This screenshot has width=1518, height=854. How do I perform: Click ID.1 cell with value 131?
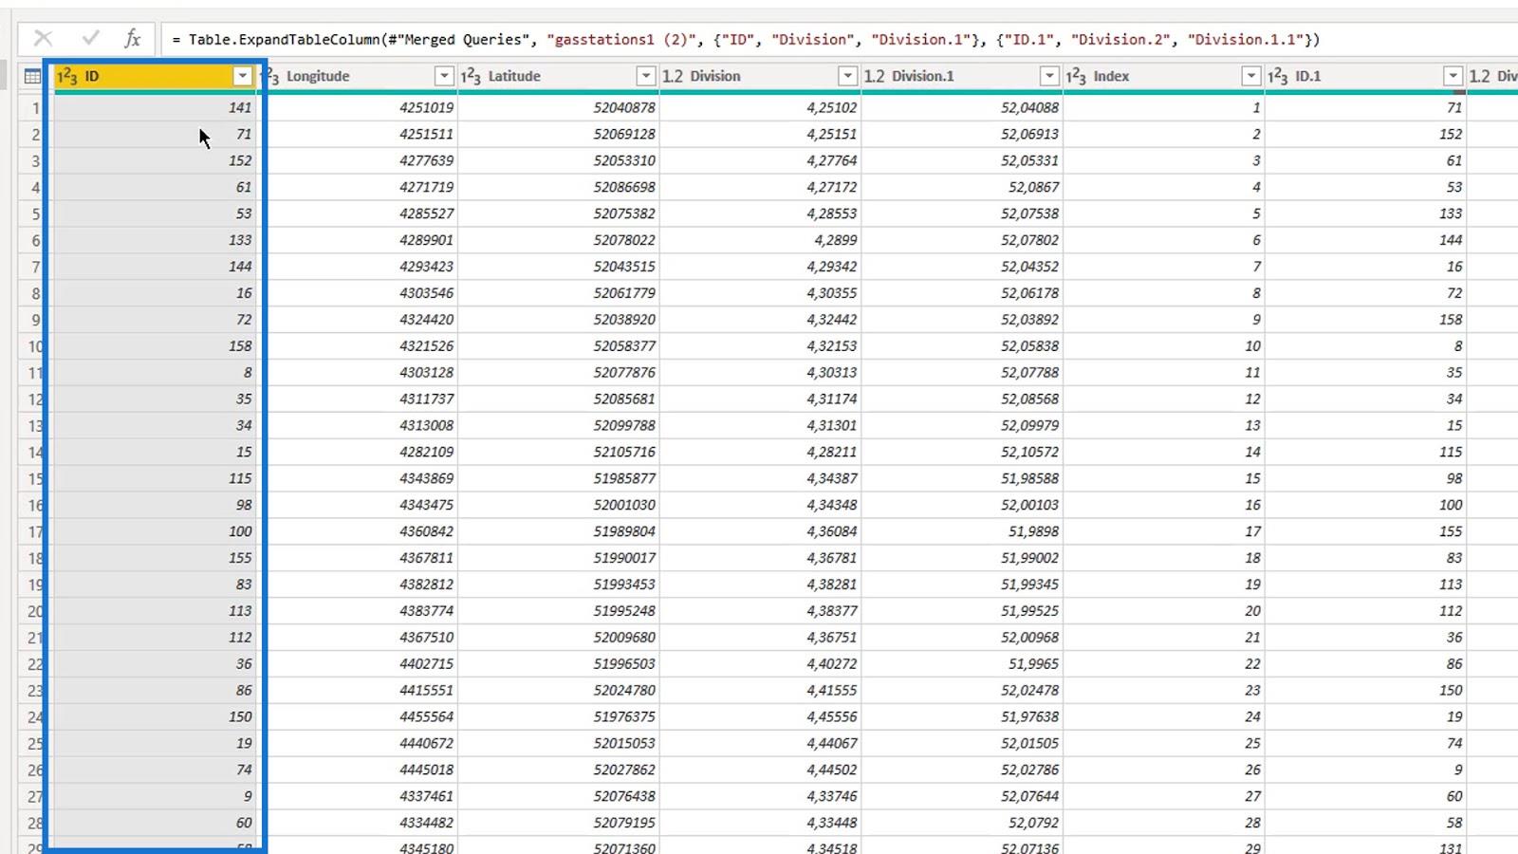pos(1365,846)
